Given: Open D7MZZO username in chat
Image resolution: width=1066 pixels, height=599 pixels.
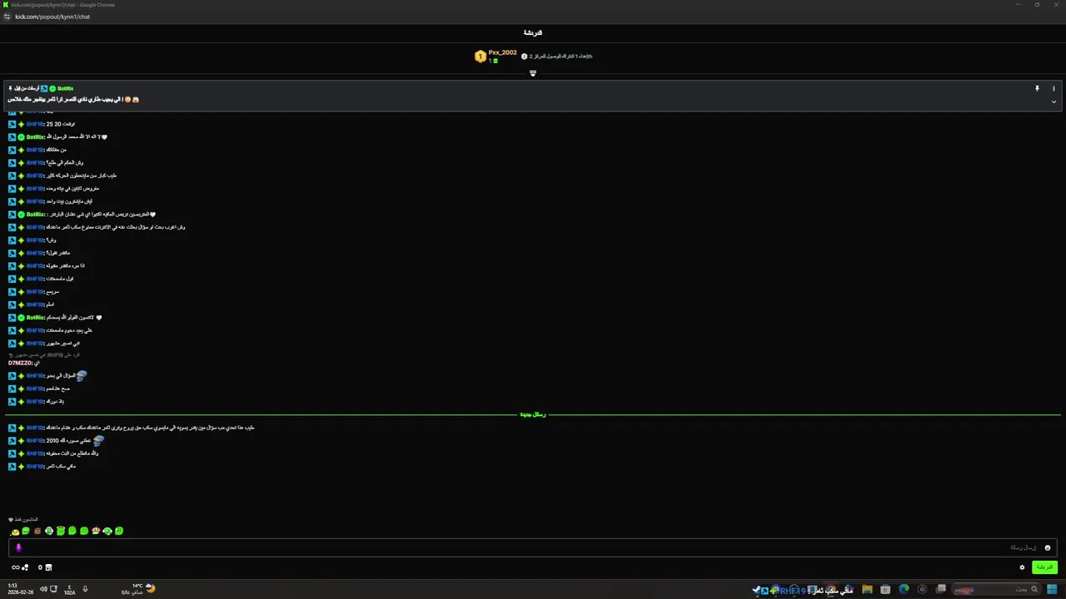Looking at the screenshot, I should pyautogui.click(x=20, y=363).
